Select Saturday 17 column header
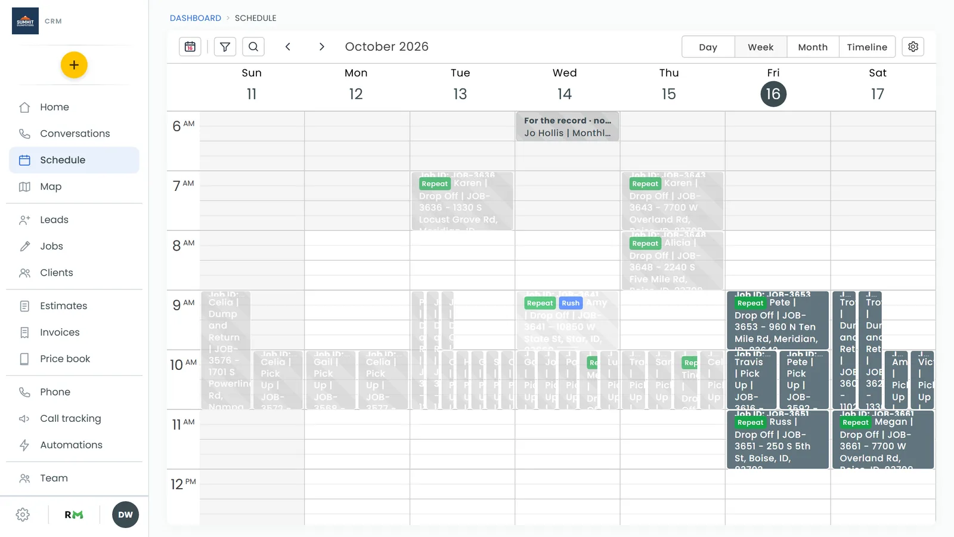Image resolution: width=954 pixels, height=537 pixels. point(878,85)
